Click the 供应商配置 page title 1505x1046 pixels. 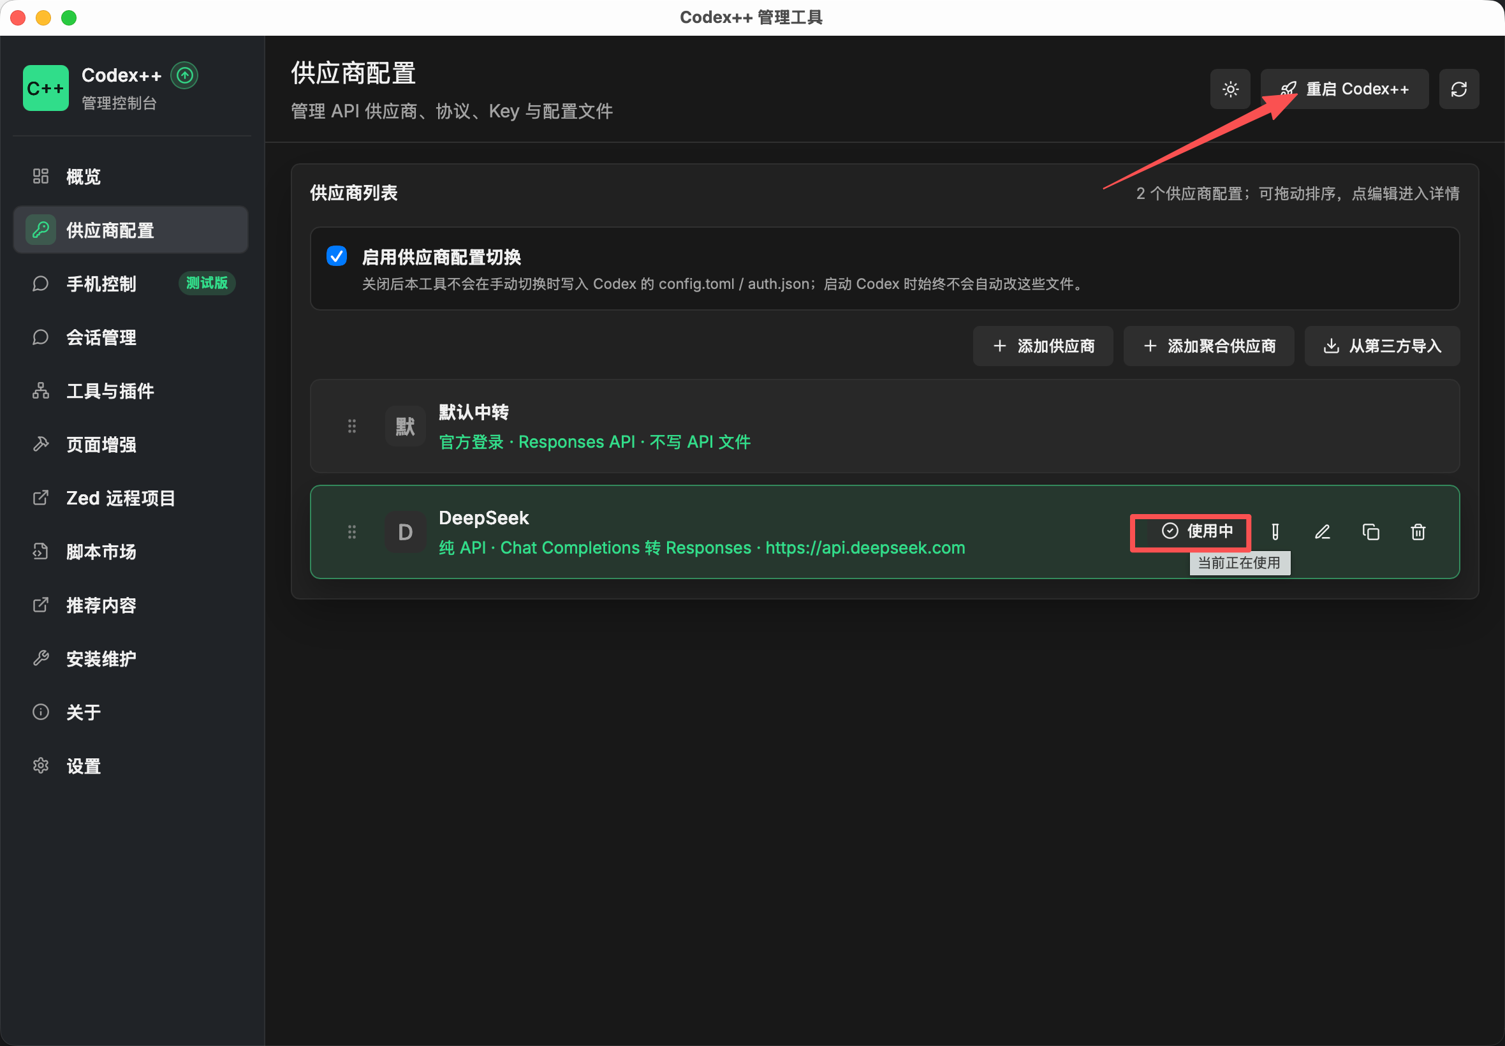click(354, 73)
